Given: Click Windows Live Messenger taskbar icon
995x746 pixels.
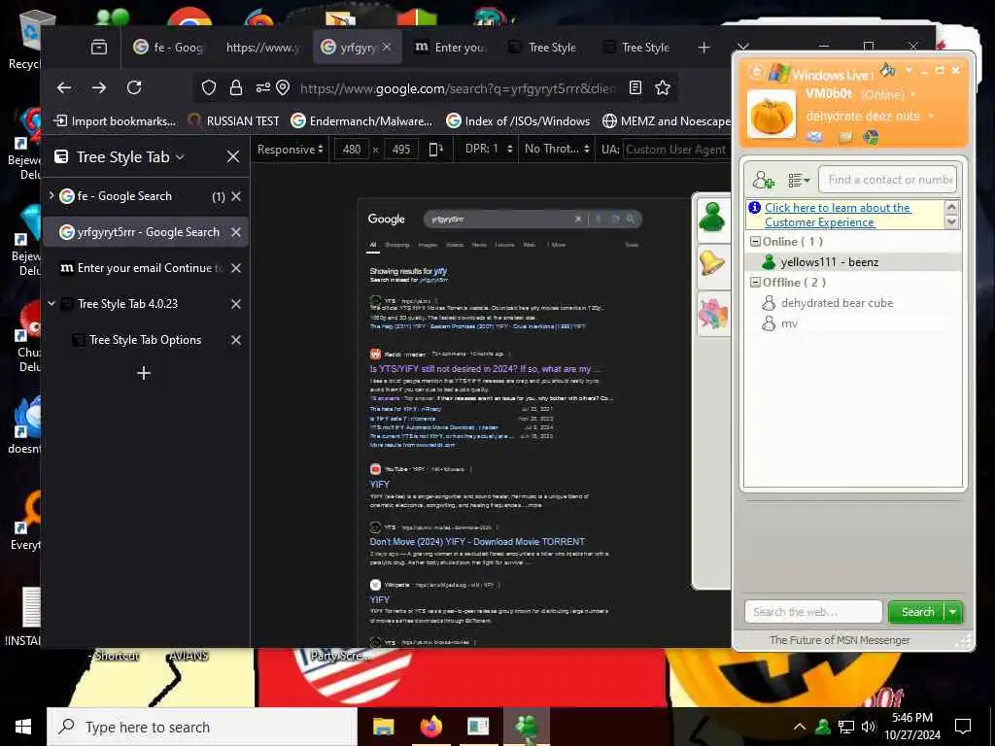Looking at the screenshot, I should tap(526, 727).
